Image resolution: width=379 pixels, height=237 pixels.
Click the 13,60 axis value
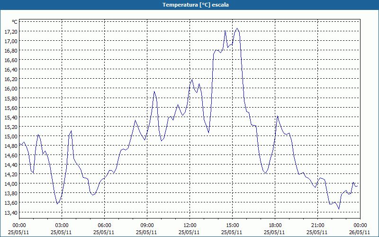pos(11,203)
